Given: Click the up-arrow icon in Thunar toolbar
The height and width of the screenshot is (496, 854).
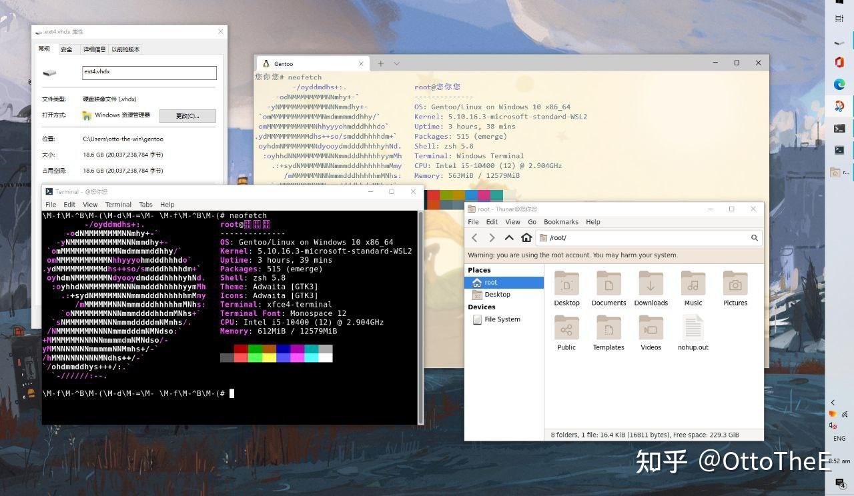Looking at the screenshot, I should click(509, 237).
